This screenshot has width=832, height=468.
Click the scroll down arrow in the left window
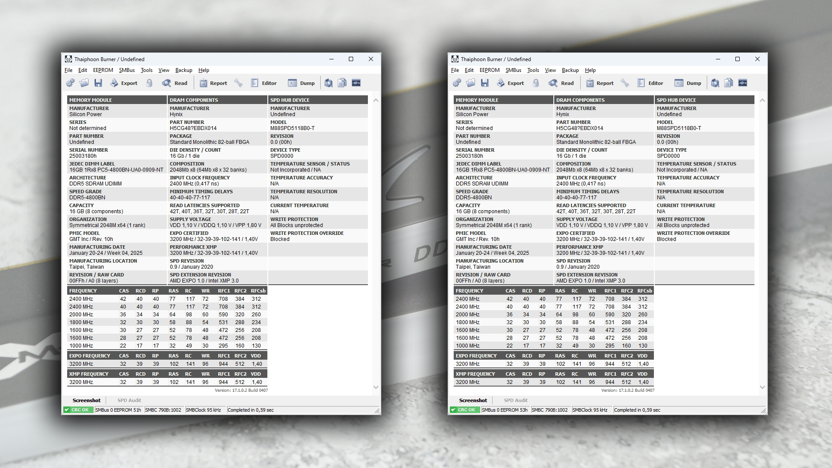[x=376, y=387]
